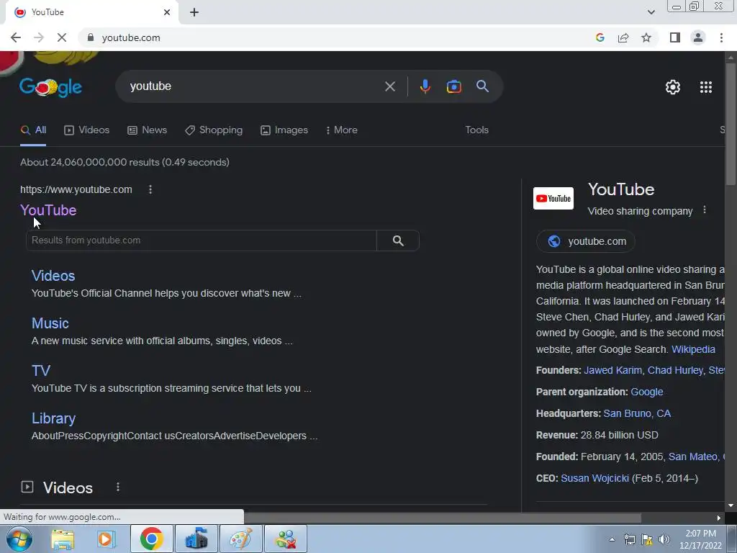The height and width of the screenshot is (553, 737).
Task: Search by image camera icon
Action: [x=453, y=86]
